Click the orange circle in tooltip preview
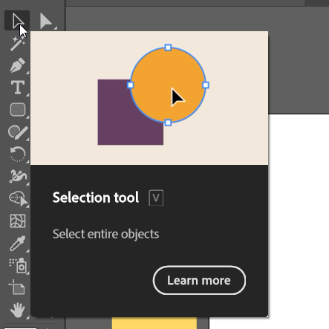Viewport: 329px width, 329px height. (168, 85)
